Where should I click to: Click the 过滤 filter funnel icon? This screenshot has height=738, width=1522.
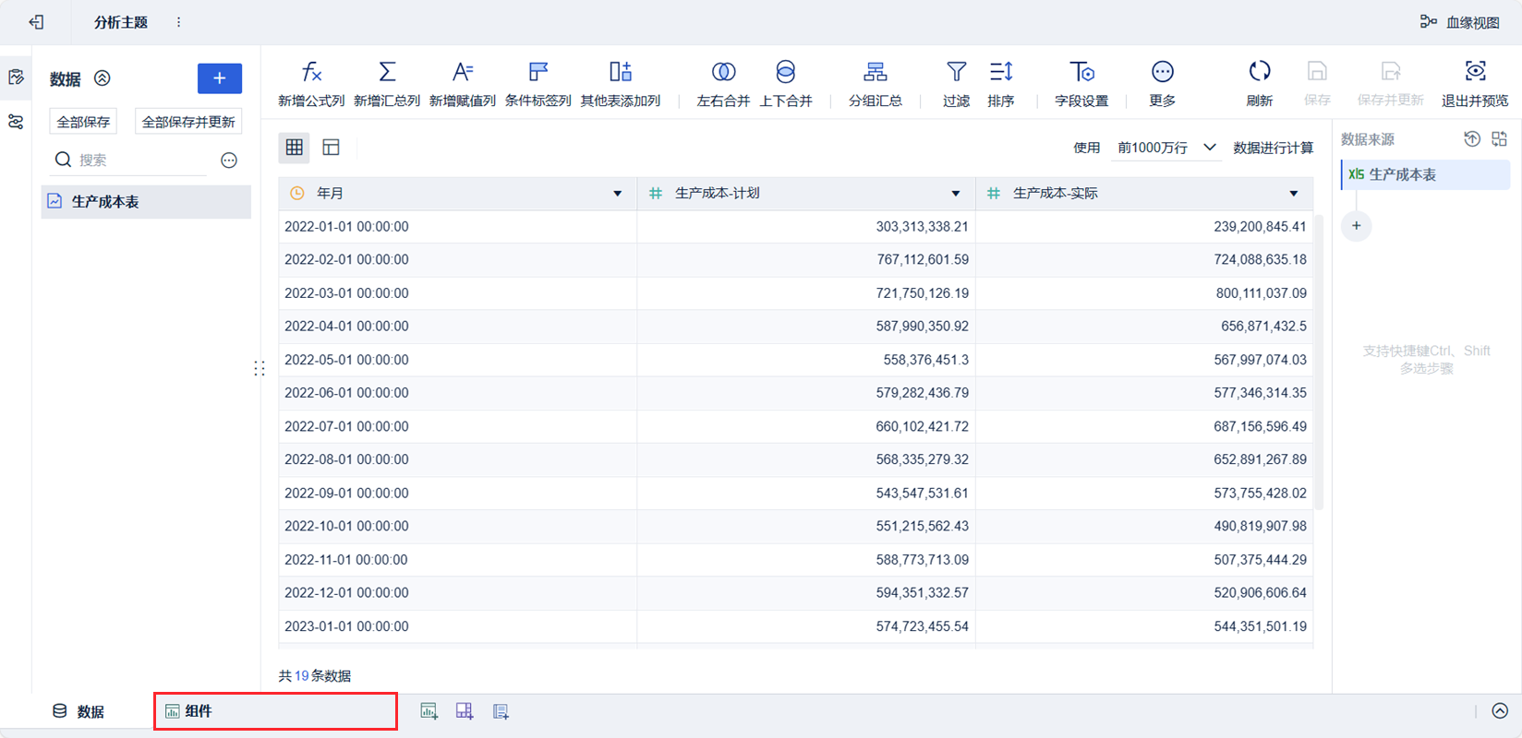pyautogui.click(x=957, y=72)
